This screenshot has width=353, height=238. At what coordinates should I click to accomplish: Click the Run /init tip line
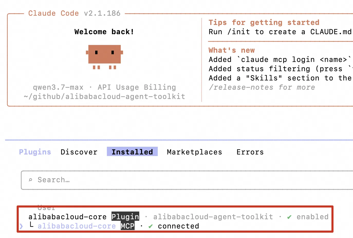(280, 32)
